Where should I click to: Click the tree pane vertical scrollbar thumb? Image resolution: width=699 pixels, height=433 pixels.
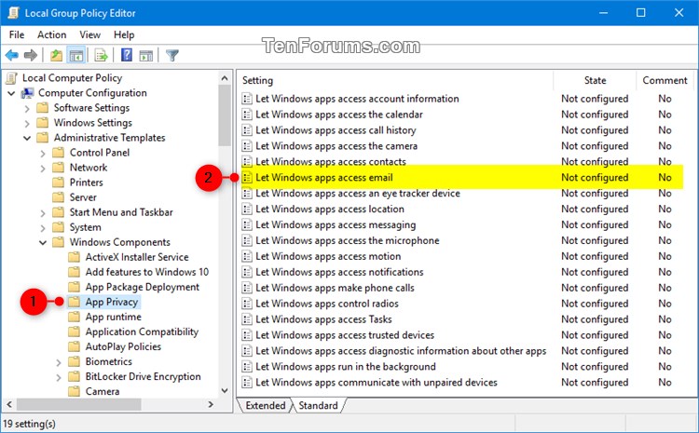225,115
